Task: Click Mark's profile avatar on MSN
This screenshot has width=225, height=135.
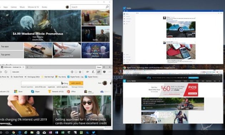Action: click(x=105, y=83)
